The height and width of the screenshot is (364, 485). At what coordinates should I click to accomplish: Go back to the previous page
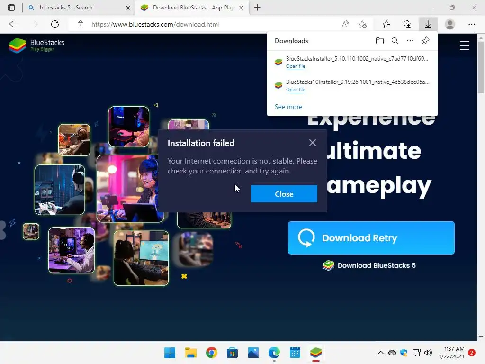[x=13, y=24]
